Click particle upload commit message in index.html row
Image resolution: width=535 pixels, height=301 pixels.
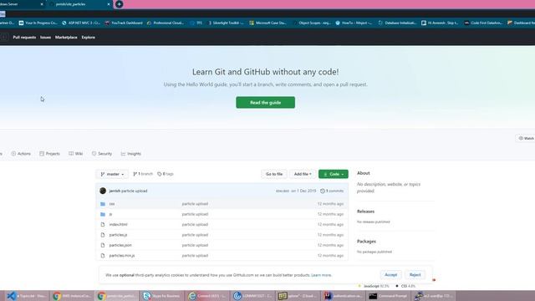click(195, 224)
